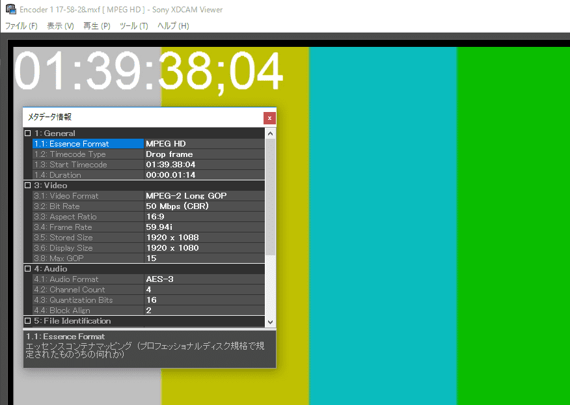Open the 再生 (P) playback menu
570x405 pixels.
(x=97, y=26)
